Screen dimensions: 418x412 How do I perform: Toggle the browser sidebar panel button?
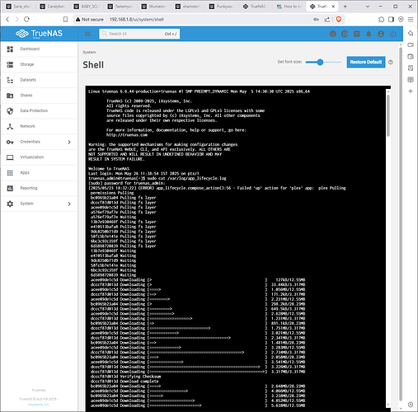(391, 19)
